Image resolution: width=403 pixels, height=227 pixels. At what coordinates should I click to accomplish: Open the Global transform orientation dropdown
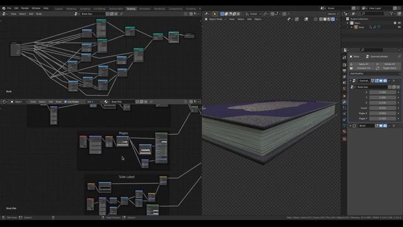pyautogui.click(x=253, y=14)
